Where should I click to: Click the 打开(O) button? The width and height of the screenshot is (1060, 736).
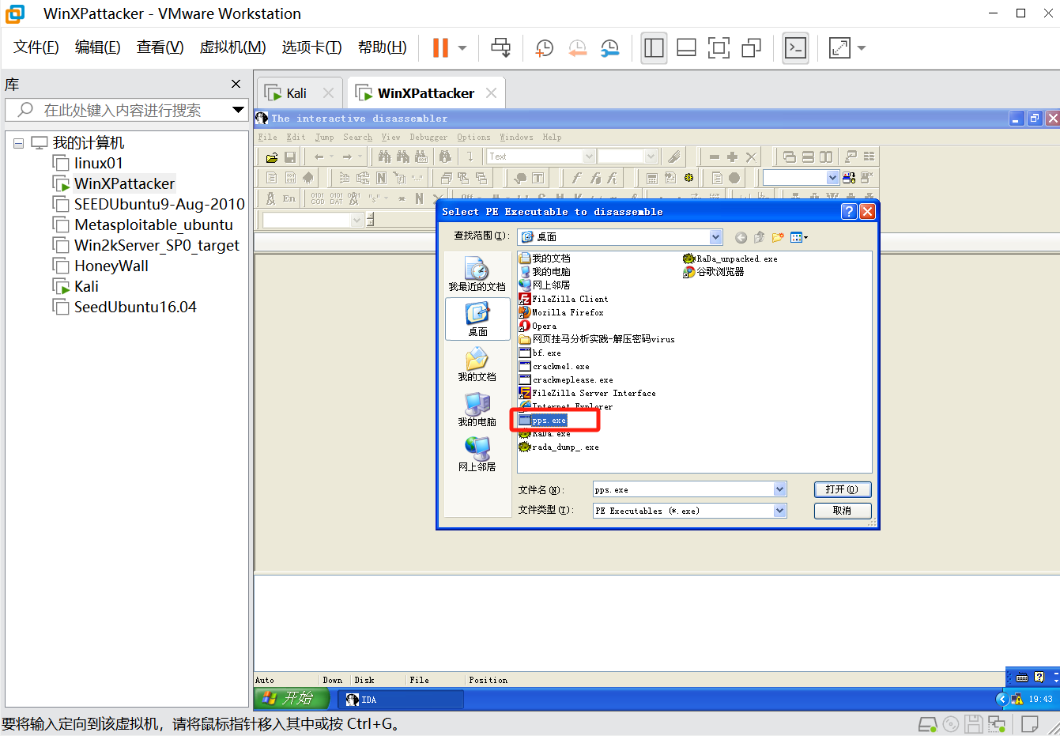click(843, 489)
